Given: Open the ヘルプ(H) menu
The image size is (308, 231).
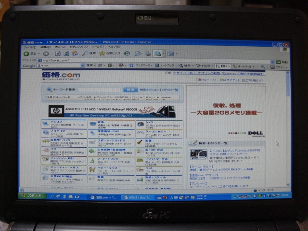Looking at the screenshot, I should pos(114,47).
